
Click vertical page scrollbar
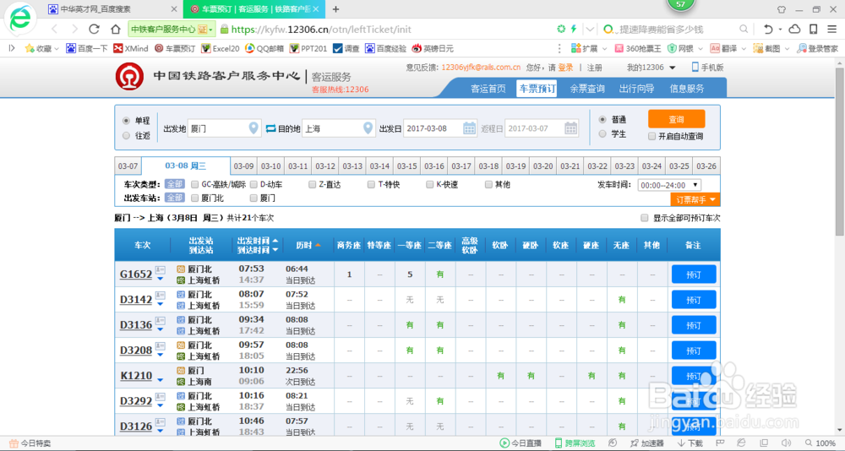pyautogui.click(x=840, y=151)
